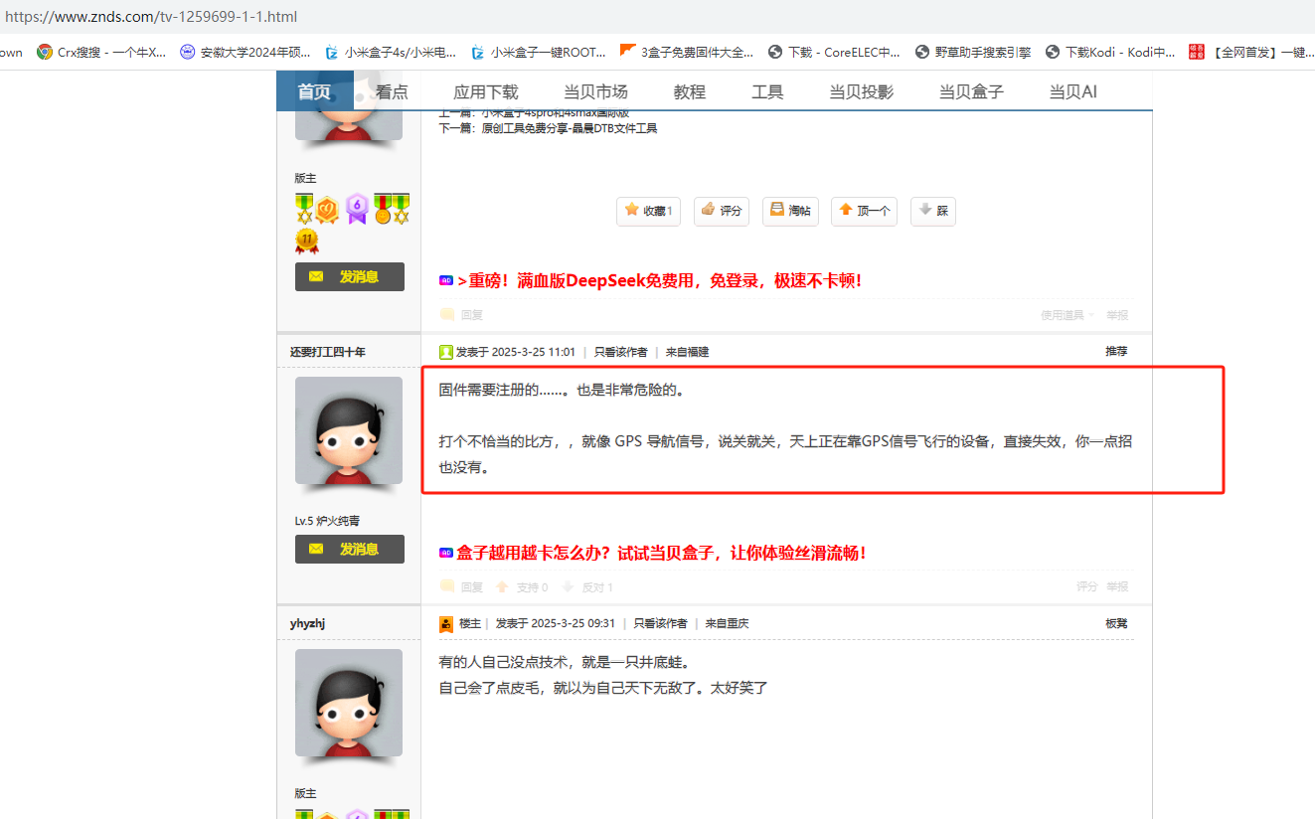Downvote the post with 踩 arrow
Screen dimensions: 1315x819
[932, 211]
